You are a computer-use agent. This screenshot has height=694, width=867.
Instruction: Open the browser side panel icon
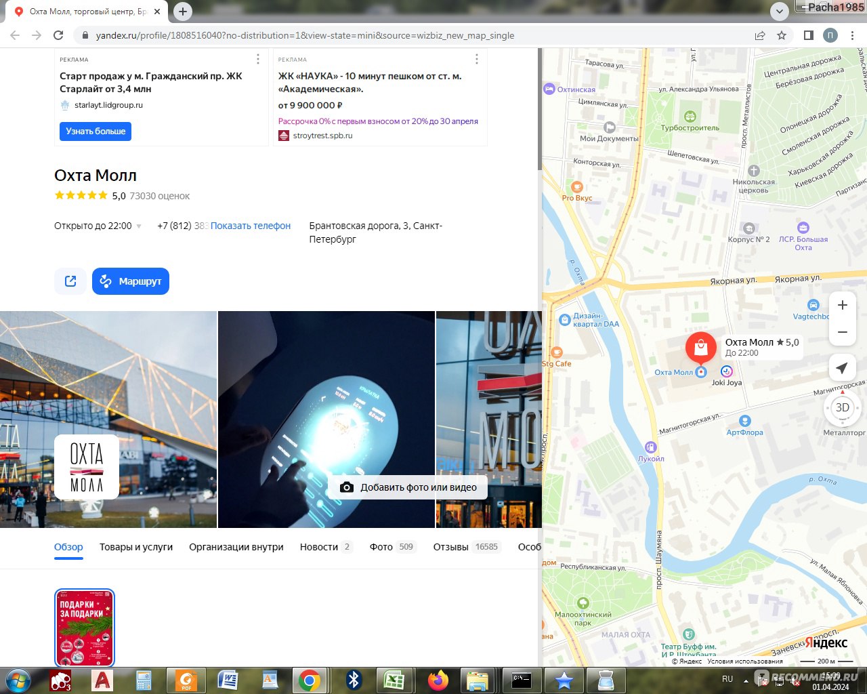click(x=808, y=35)
